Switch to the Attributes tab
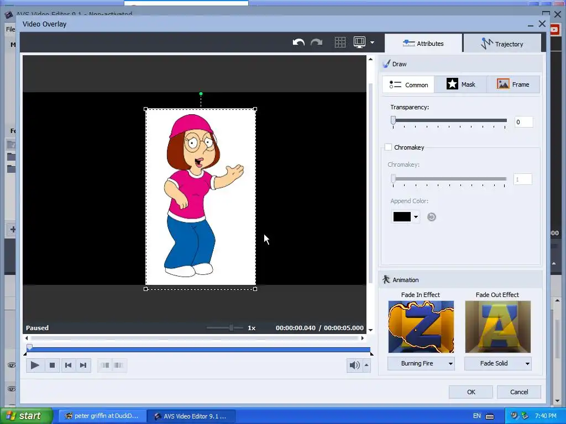 (423, 44)
